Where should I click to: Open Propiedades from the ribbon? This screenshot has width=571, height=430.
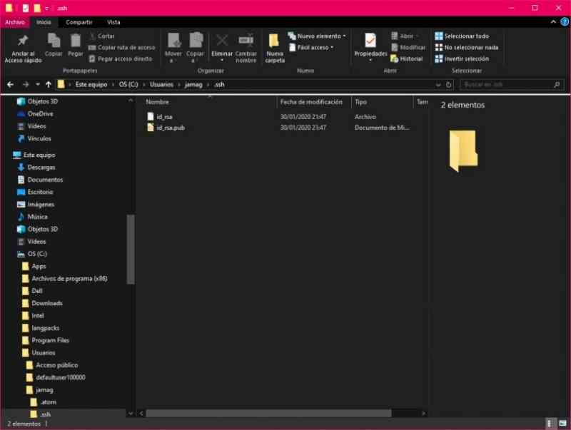pyautogui.click(x=370, y=44)
